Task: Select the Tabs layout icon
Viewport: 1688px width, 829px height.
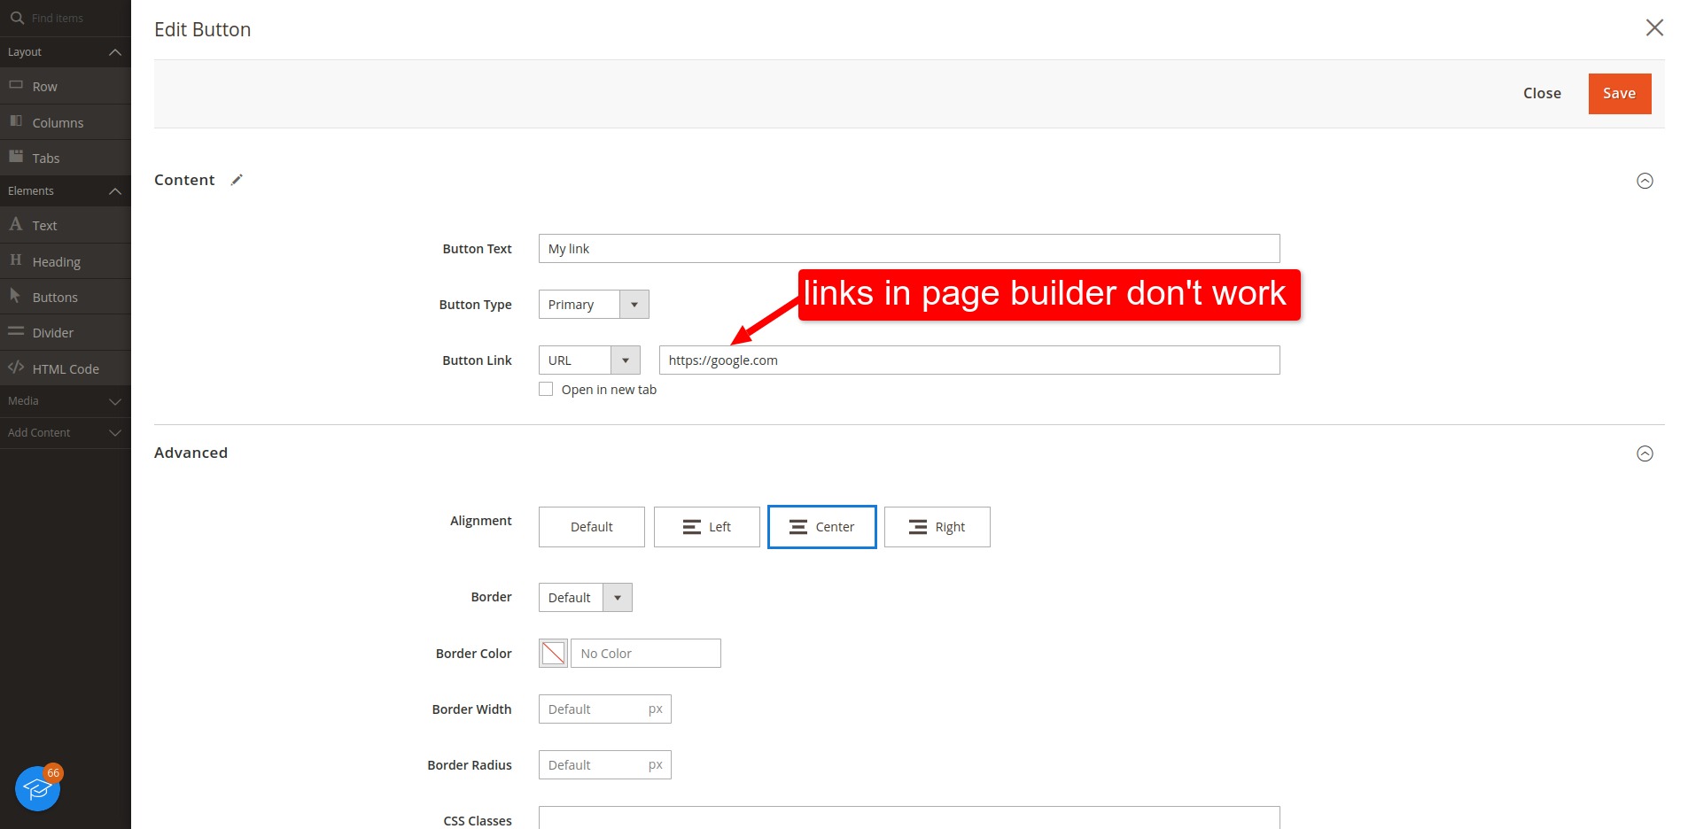Action: [x=16, y=157]
